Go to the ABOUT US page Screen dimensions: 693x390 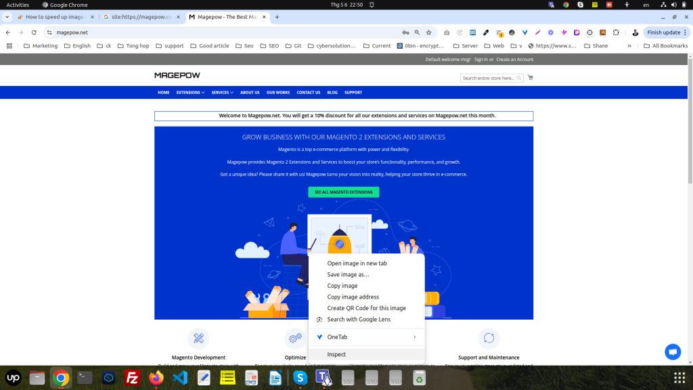[250, 92]
